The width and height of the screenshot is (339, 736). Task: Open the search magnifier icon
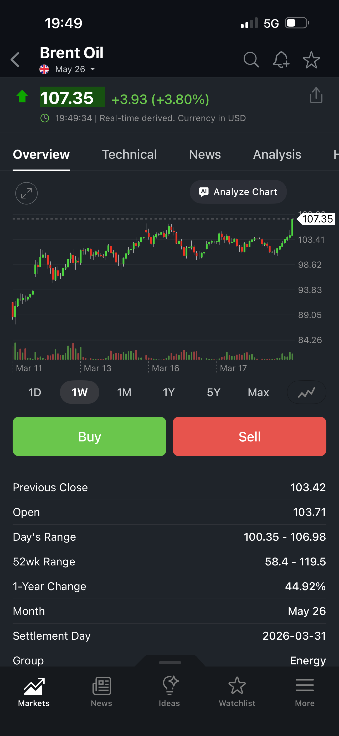(251, 60)
